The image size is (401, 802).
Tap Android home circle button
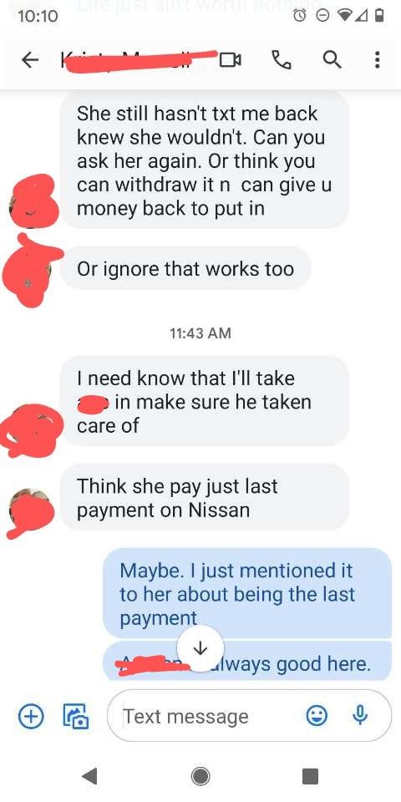click(200, 776)
